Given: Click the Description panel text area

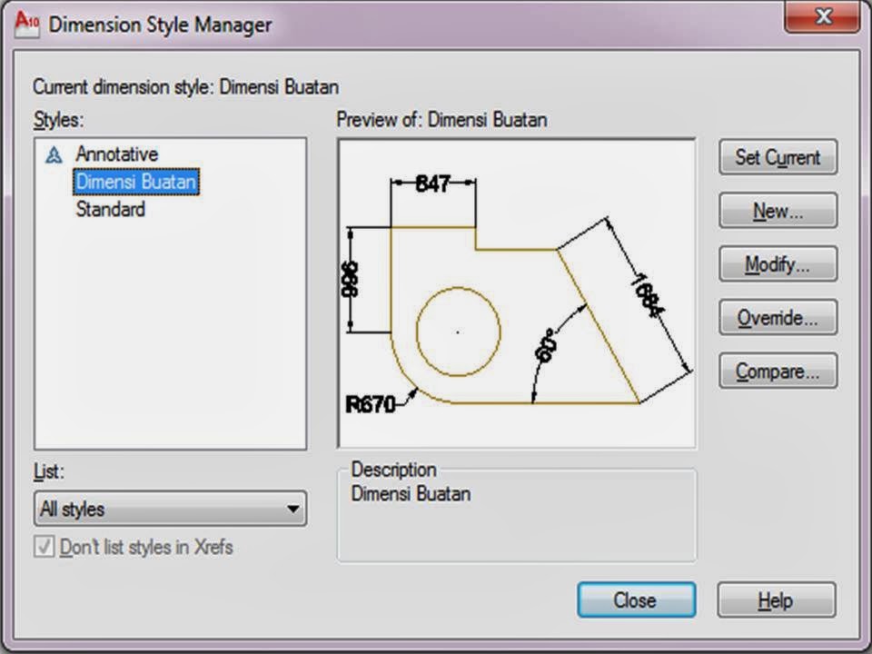Looking at the screenshot, I should coord(516,513).
